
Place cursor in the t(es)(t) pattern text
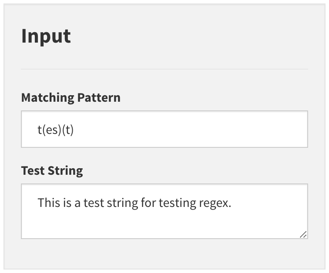tap(56, 130)
